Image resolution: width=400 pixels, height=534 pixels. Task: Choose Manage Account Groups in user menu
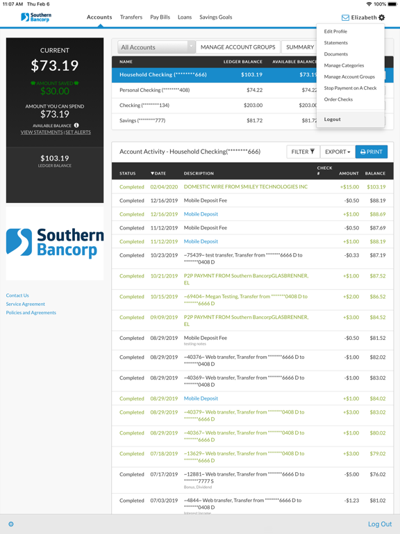pos(349,76)
